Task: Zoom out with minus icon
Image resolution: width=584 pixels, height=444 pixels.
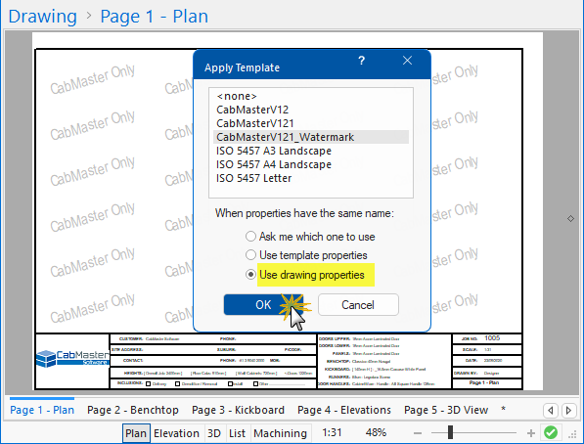Action: tap(418, 433)
